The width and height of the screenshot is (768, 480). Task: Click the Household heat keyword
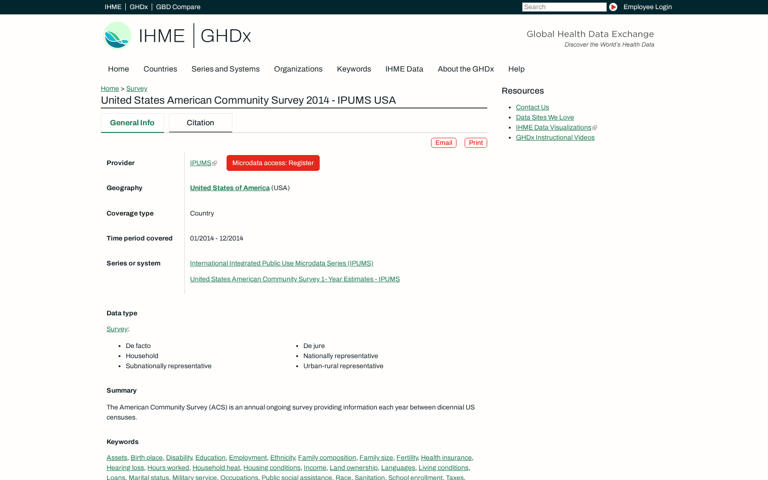[216, 468]
